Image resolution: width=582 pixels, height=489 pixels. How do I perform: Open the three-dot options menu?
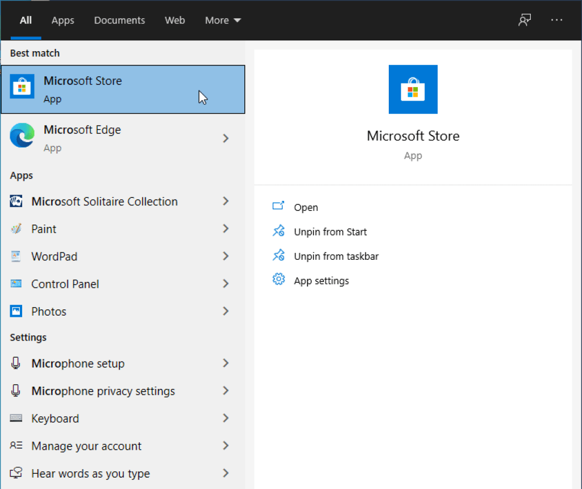pyautogui.click(x=556, y=20)
